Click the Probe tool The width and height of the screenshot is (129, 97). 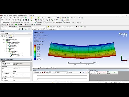[40, 29]
